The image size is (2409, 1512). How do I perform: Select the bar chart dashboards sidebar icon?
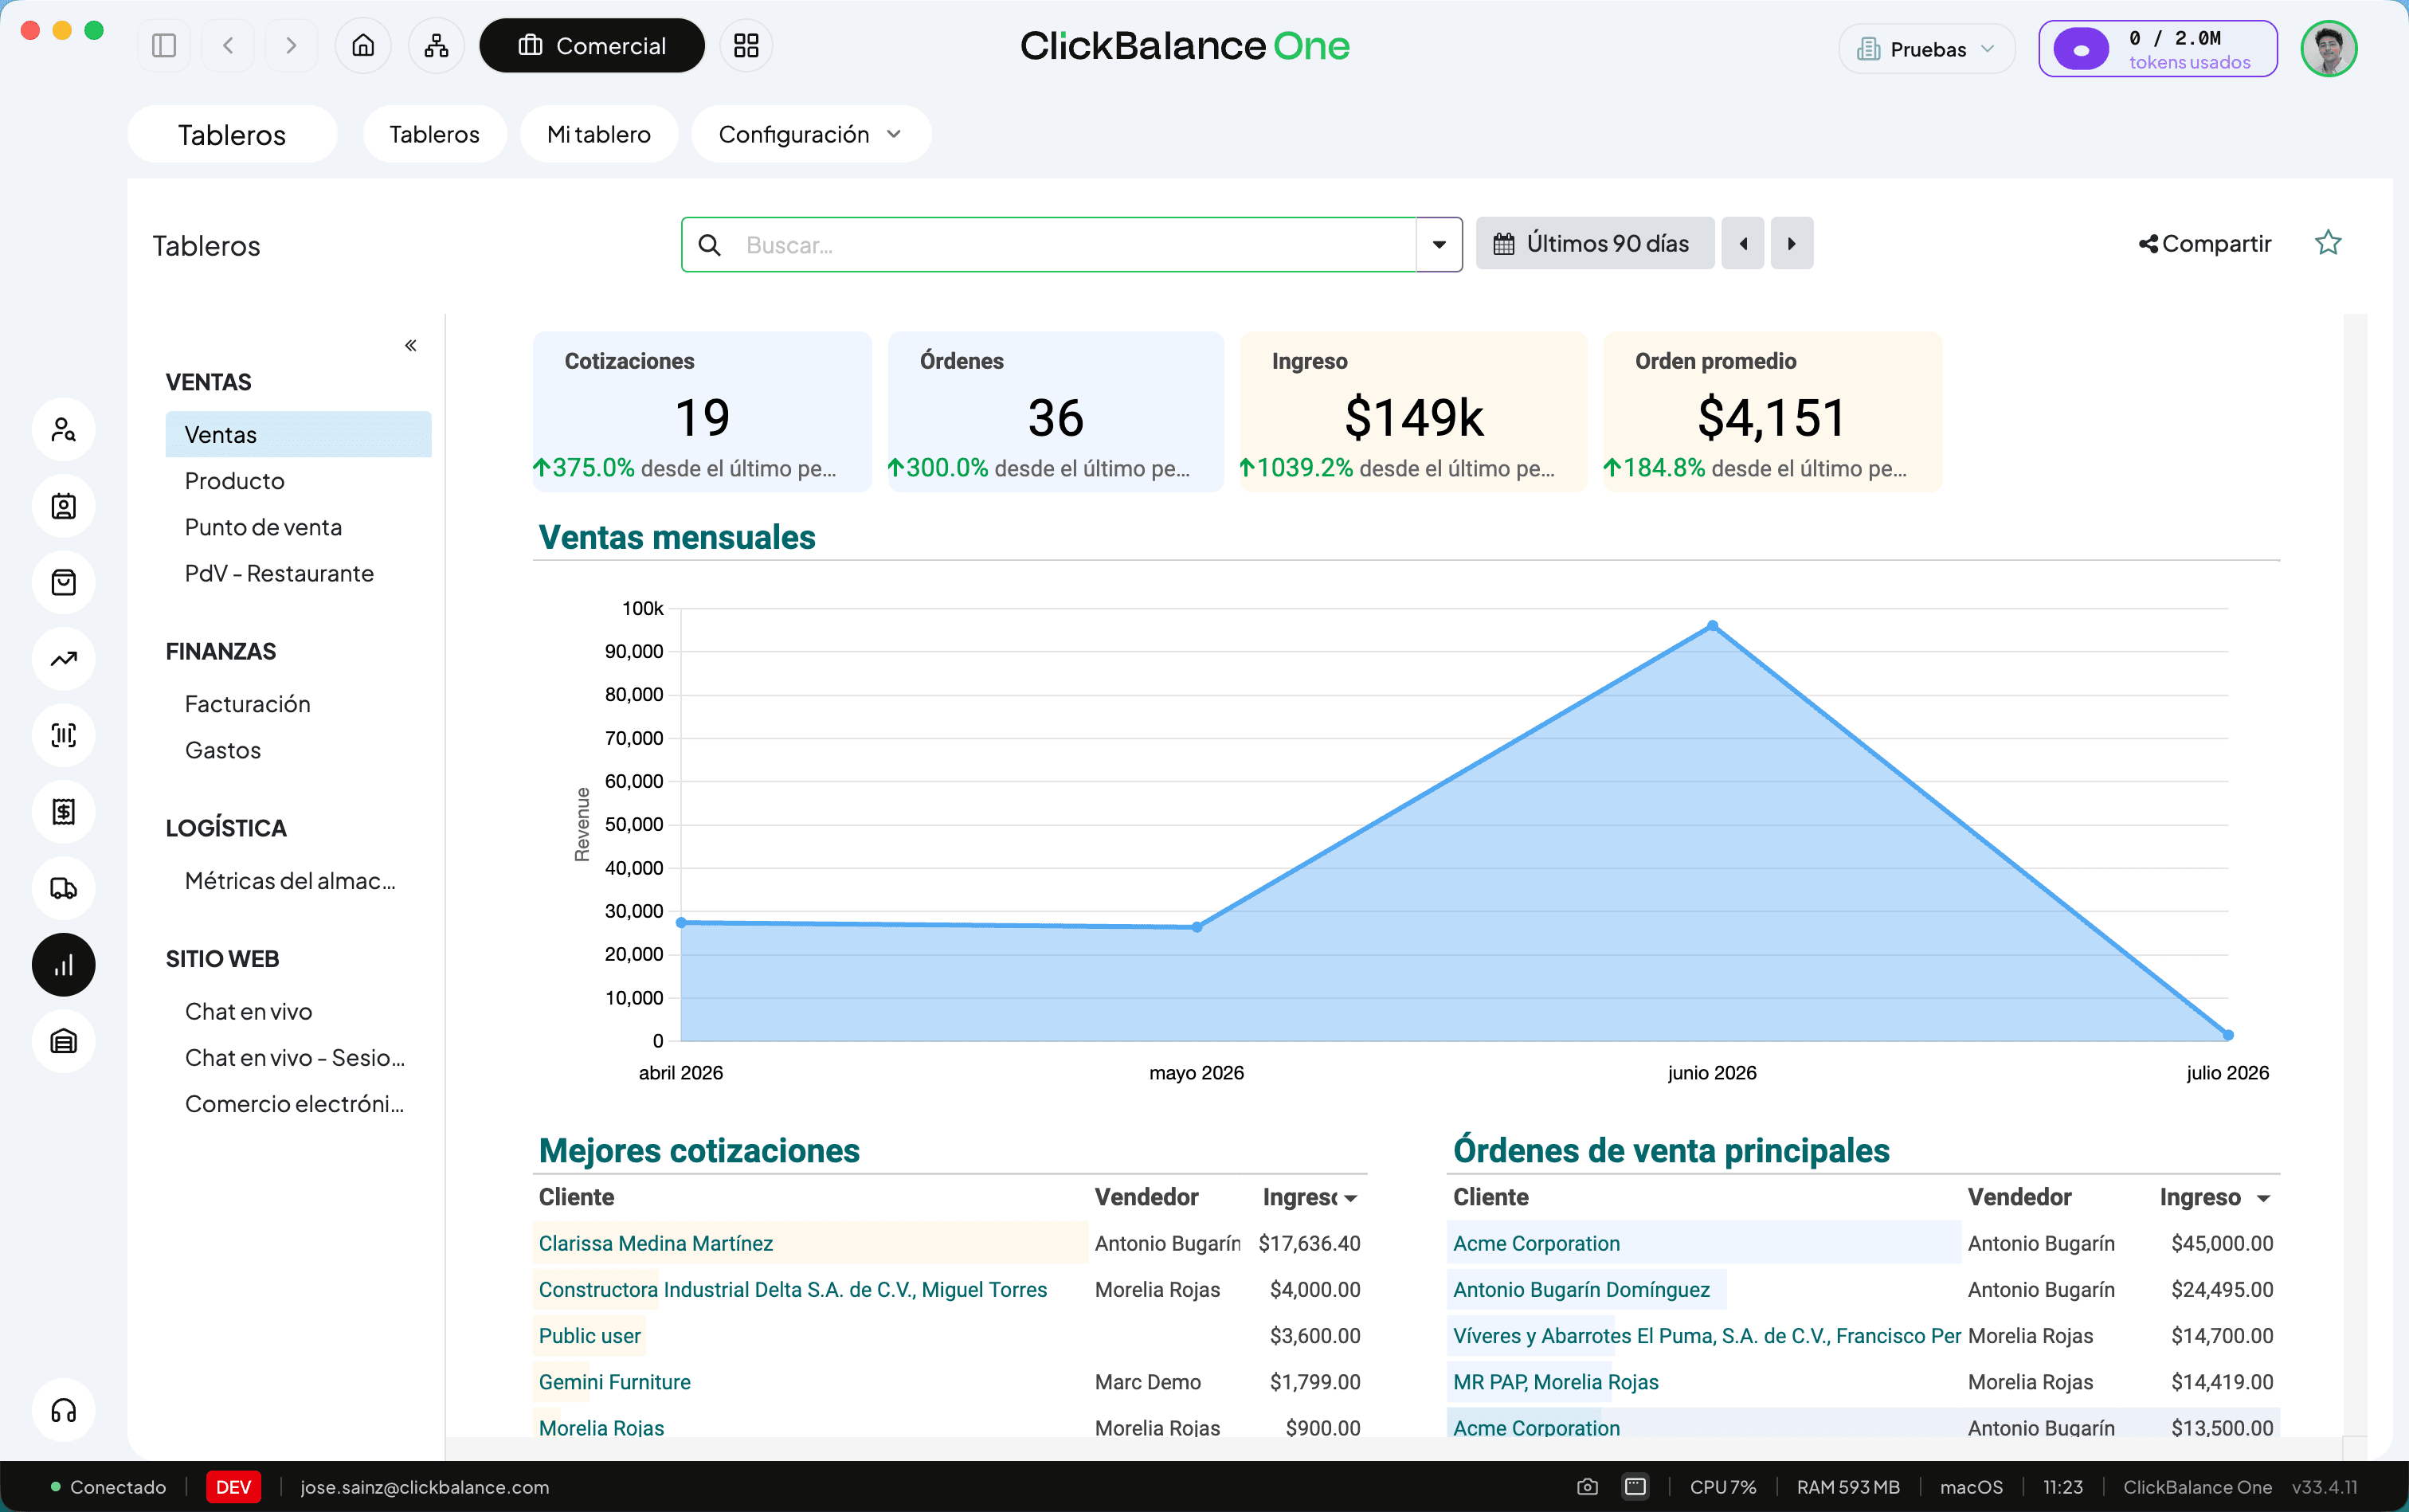tap(64, 965)
